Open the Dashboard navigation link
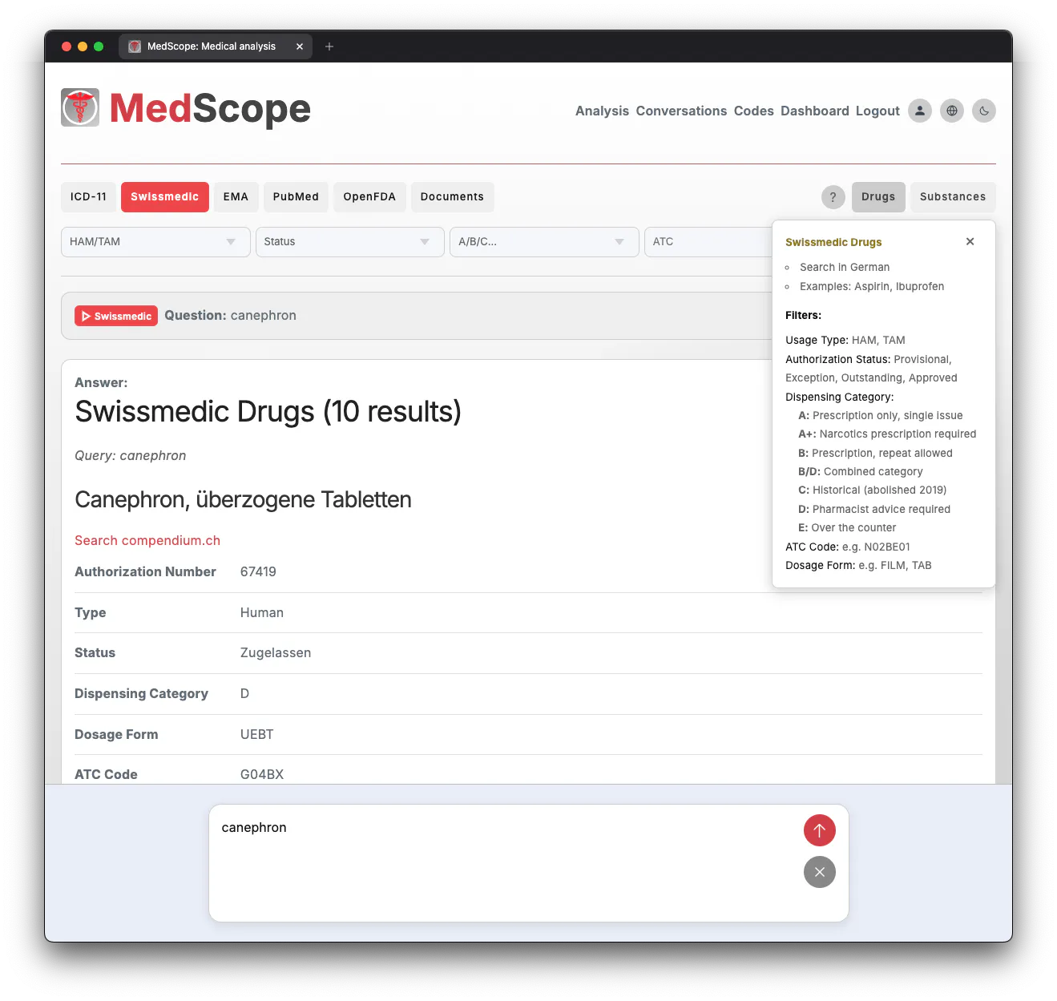This screenshot has height=1001, width=1057. pos(815,111)
